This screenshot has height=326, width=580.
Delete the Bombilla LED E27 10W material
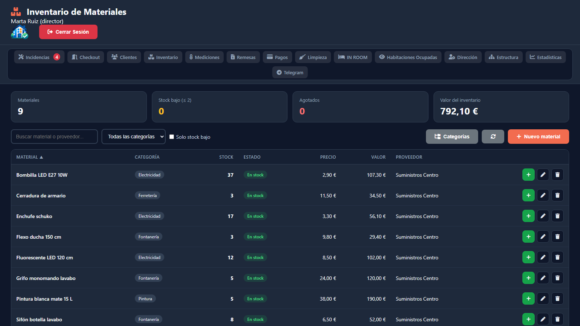coord(558,175)
